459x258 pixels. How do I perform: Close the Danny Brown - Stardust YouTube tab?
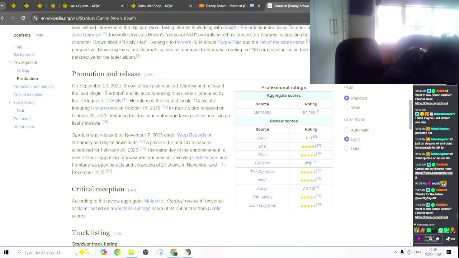coord(259,6)
